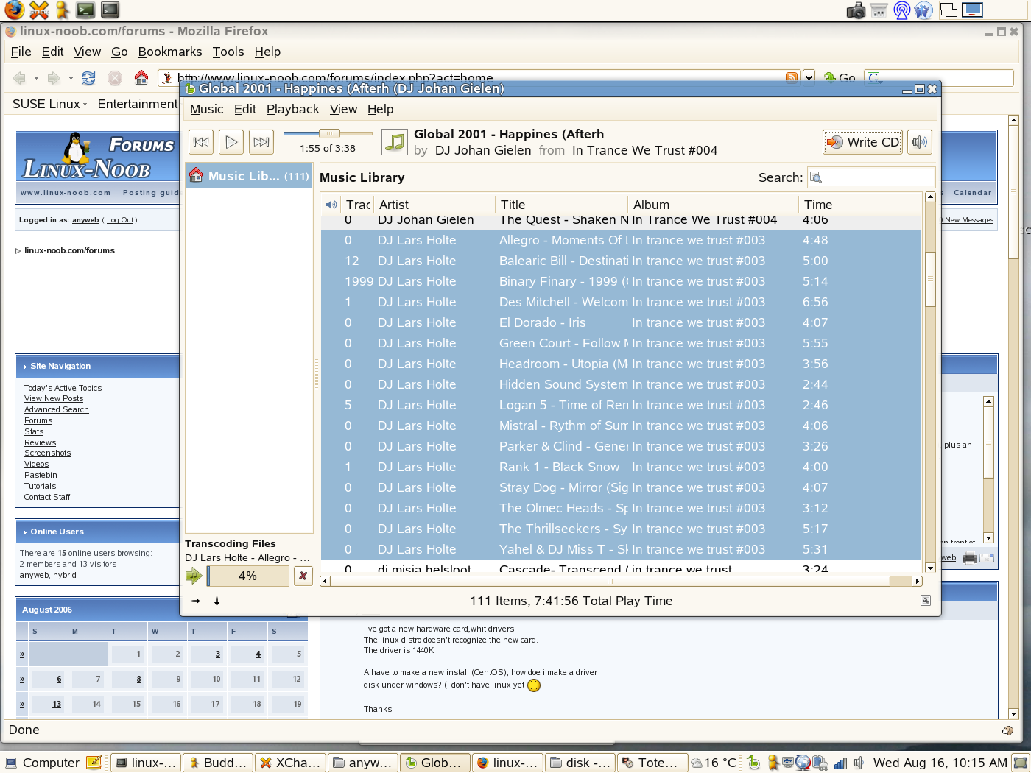Screen dimensions: 1031x773
Task: Click down arrow of track list scrollbar
Action: pyautogui.click(x=930, y=568)
